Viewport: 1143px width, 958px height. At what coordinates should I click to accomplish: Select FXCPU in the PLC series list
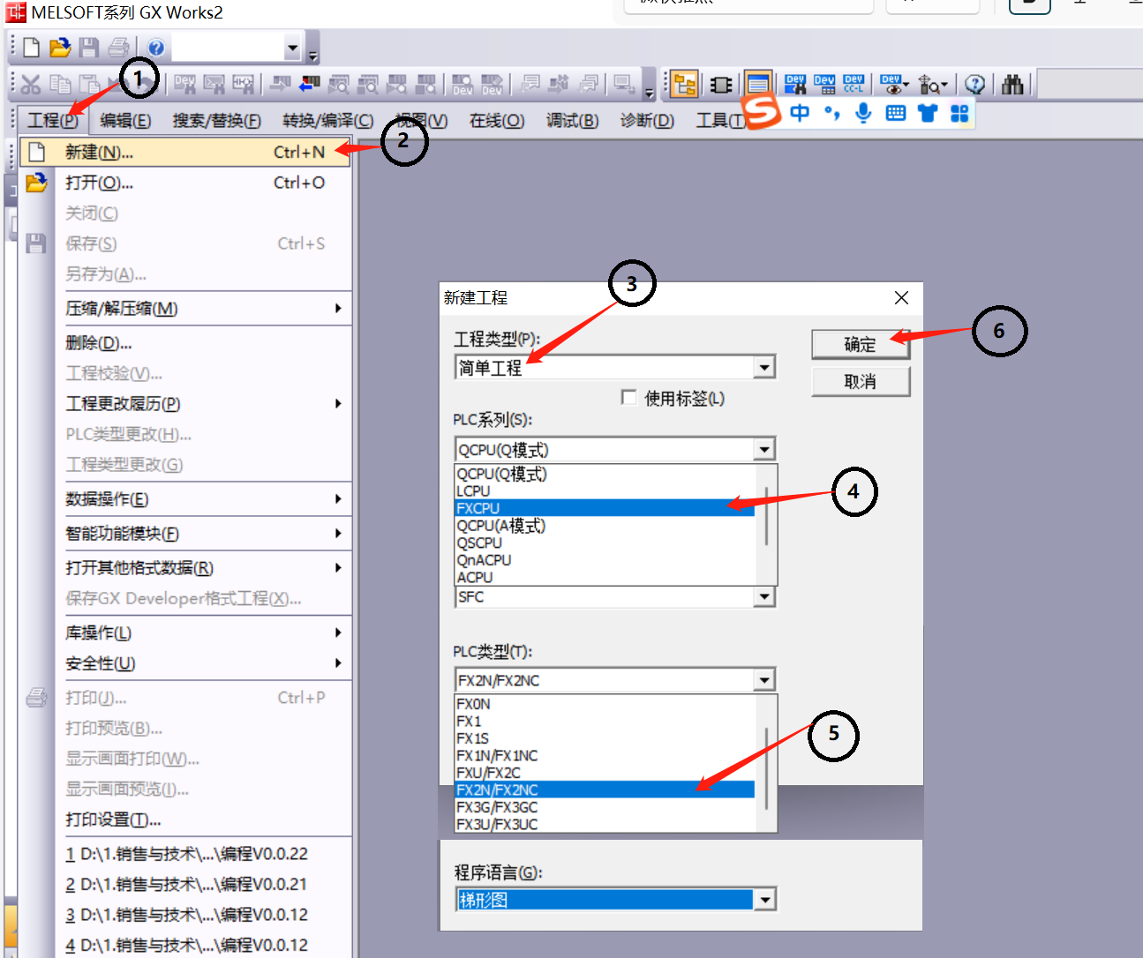click(605, 508)
